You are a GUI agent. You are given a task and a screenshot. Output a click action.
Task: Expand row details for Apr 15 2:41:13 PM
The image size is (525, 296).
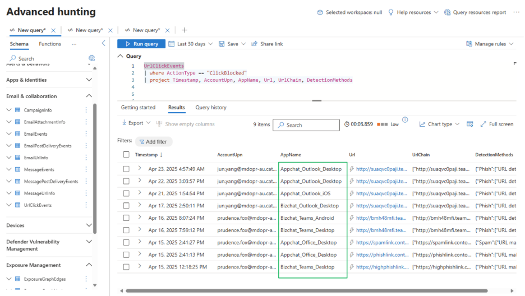(140, 254)
